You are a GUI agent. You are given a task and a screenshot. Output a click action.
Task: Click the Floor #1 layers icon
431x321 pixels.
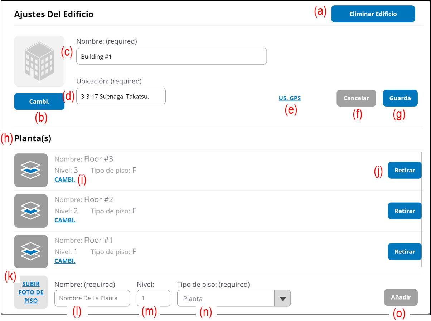tap(31, 252)
